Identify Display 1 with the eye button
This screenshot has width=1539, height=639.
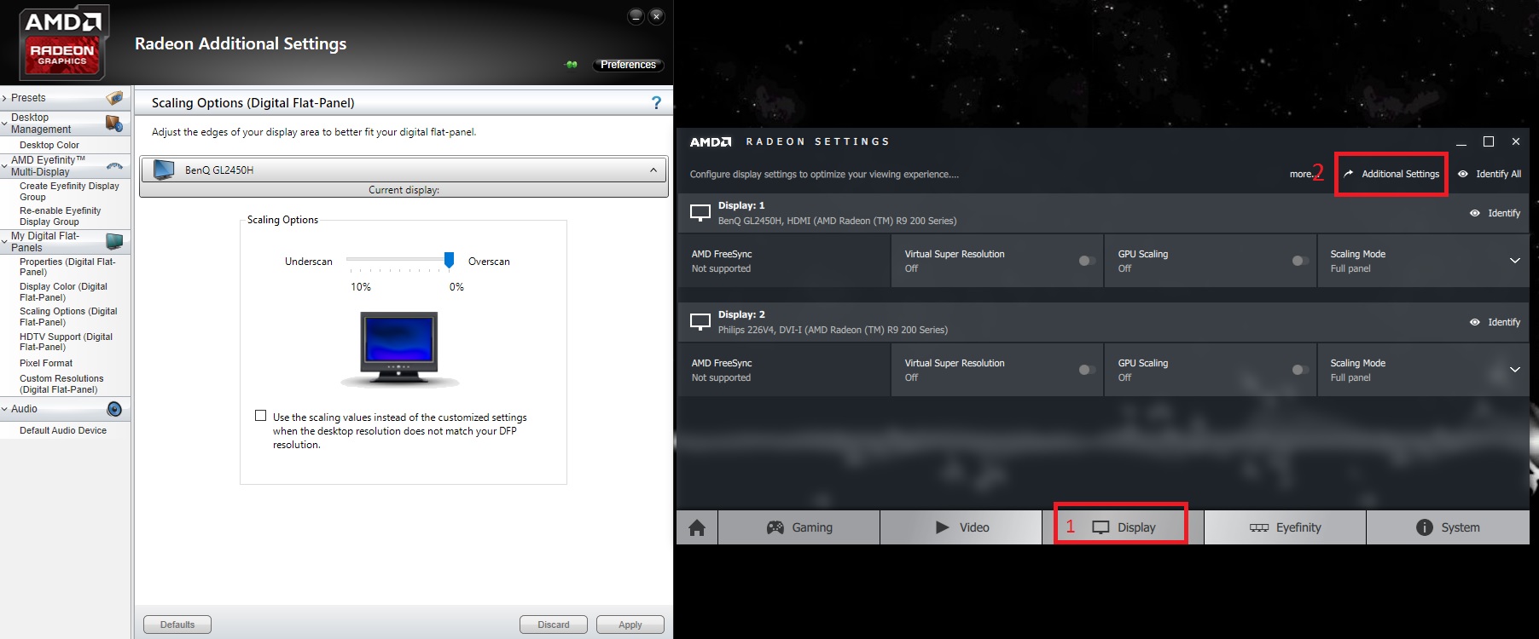(1495, 213)
